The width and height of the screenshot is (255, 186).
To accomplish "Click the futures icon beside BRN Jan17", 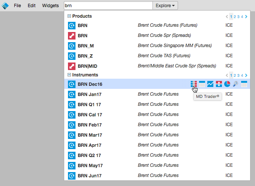I will tap(72, 95).
